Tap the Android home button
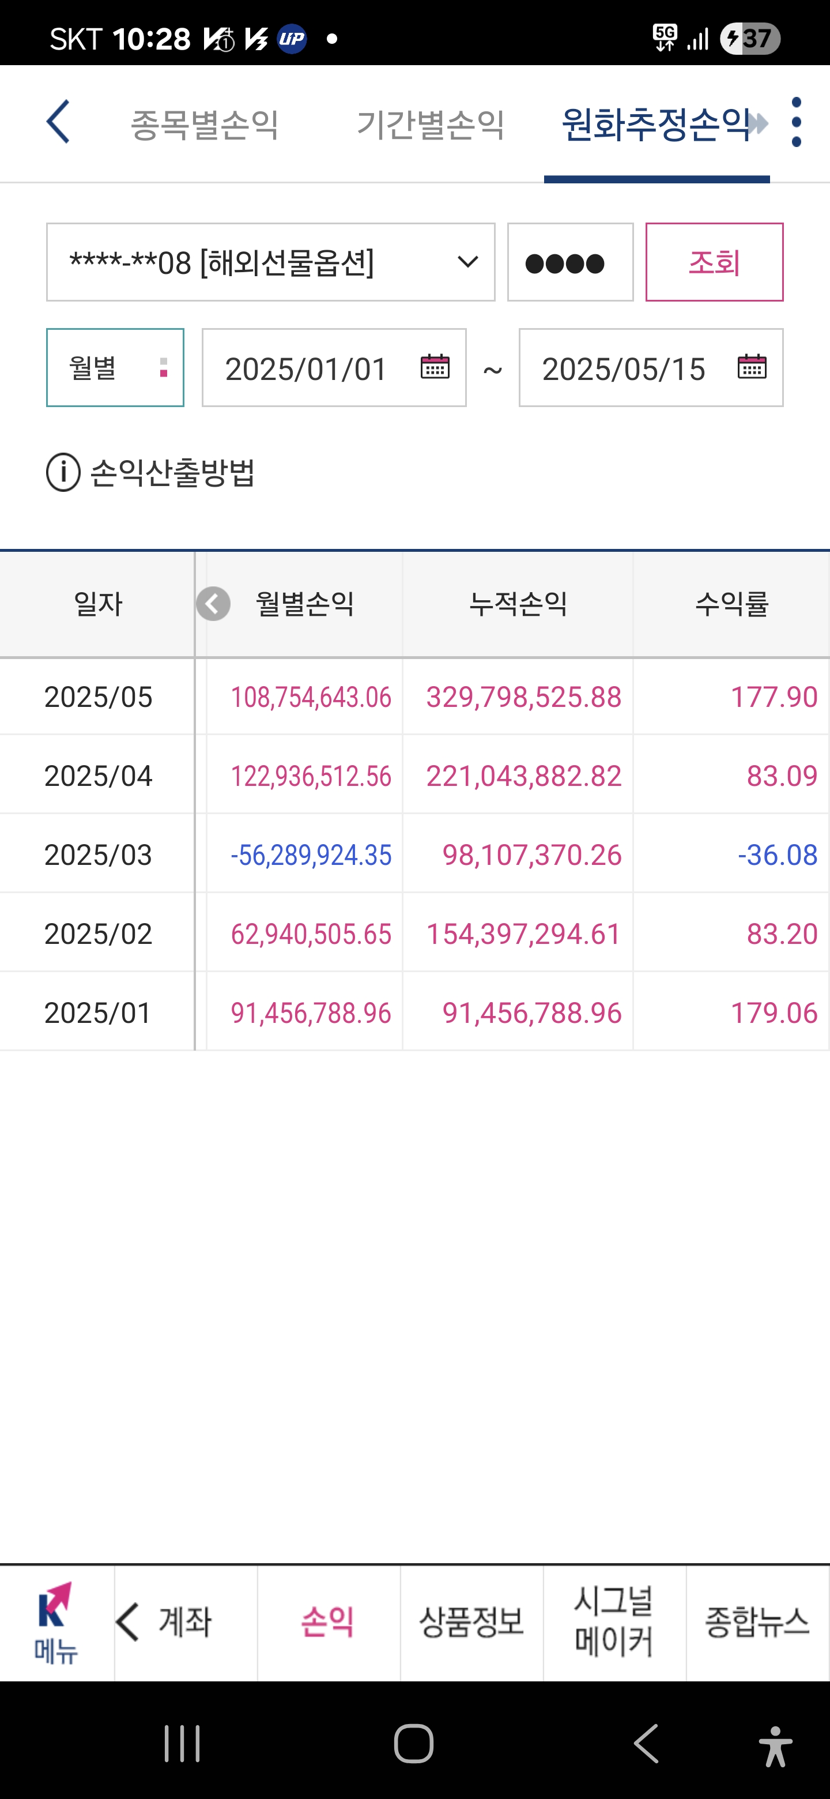This screenshot has width=830, height=1799. point(414,1743)
